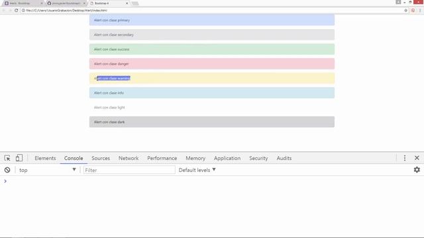Open the Performance DevTools tab
Image resolution: width=424 pixels, height=238 pixels.
coord(162,158)
